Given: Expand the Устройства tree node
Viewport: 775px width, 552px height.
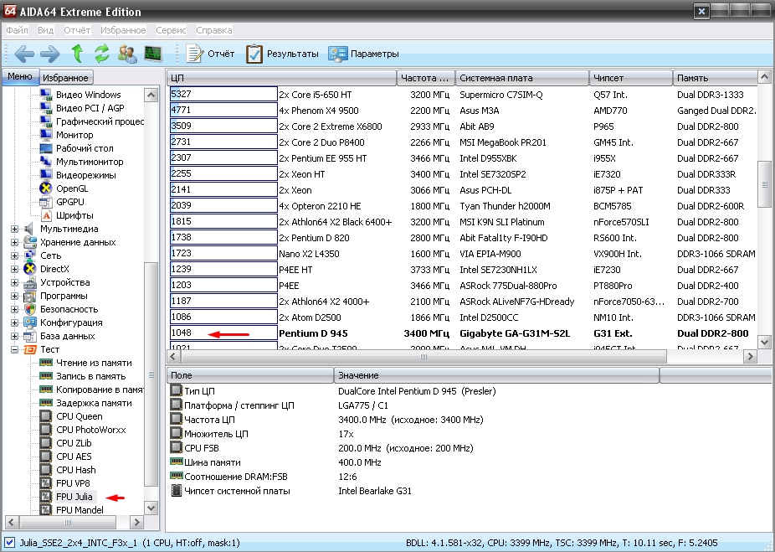Looking at the screenshot, I should (14, 282).
